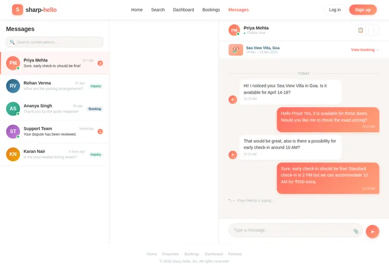Screen dimensions: 389x272
Task: Go to Bookings in top navigation
Action: pyautogui.click(x=211, y=10)
